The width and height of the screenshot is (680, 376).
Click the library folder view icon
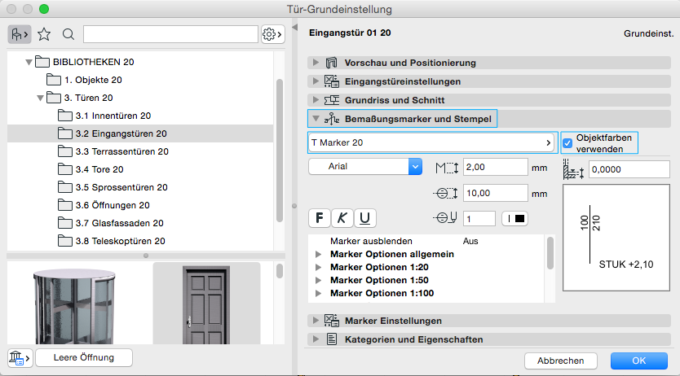pyautogui.click(x=20, y=34)
